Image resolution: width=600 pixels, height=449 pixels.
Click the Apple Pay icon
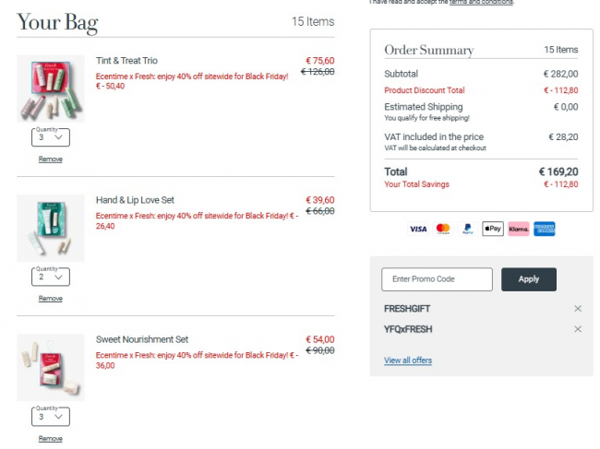pos(493,229)
